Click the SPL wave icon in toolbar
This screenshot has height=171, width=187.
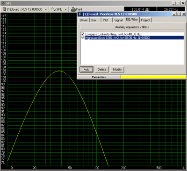pos(53,9)
